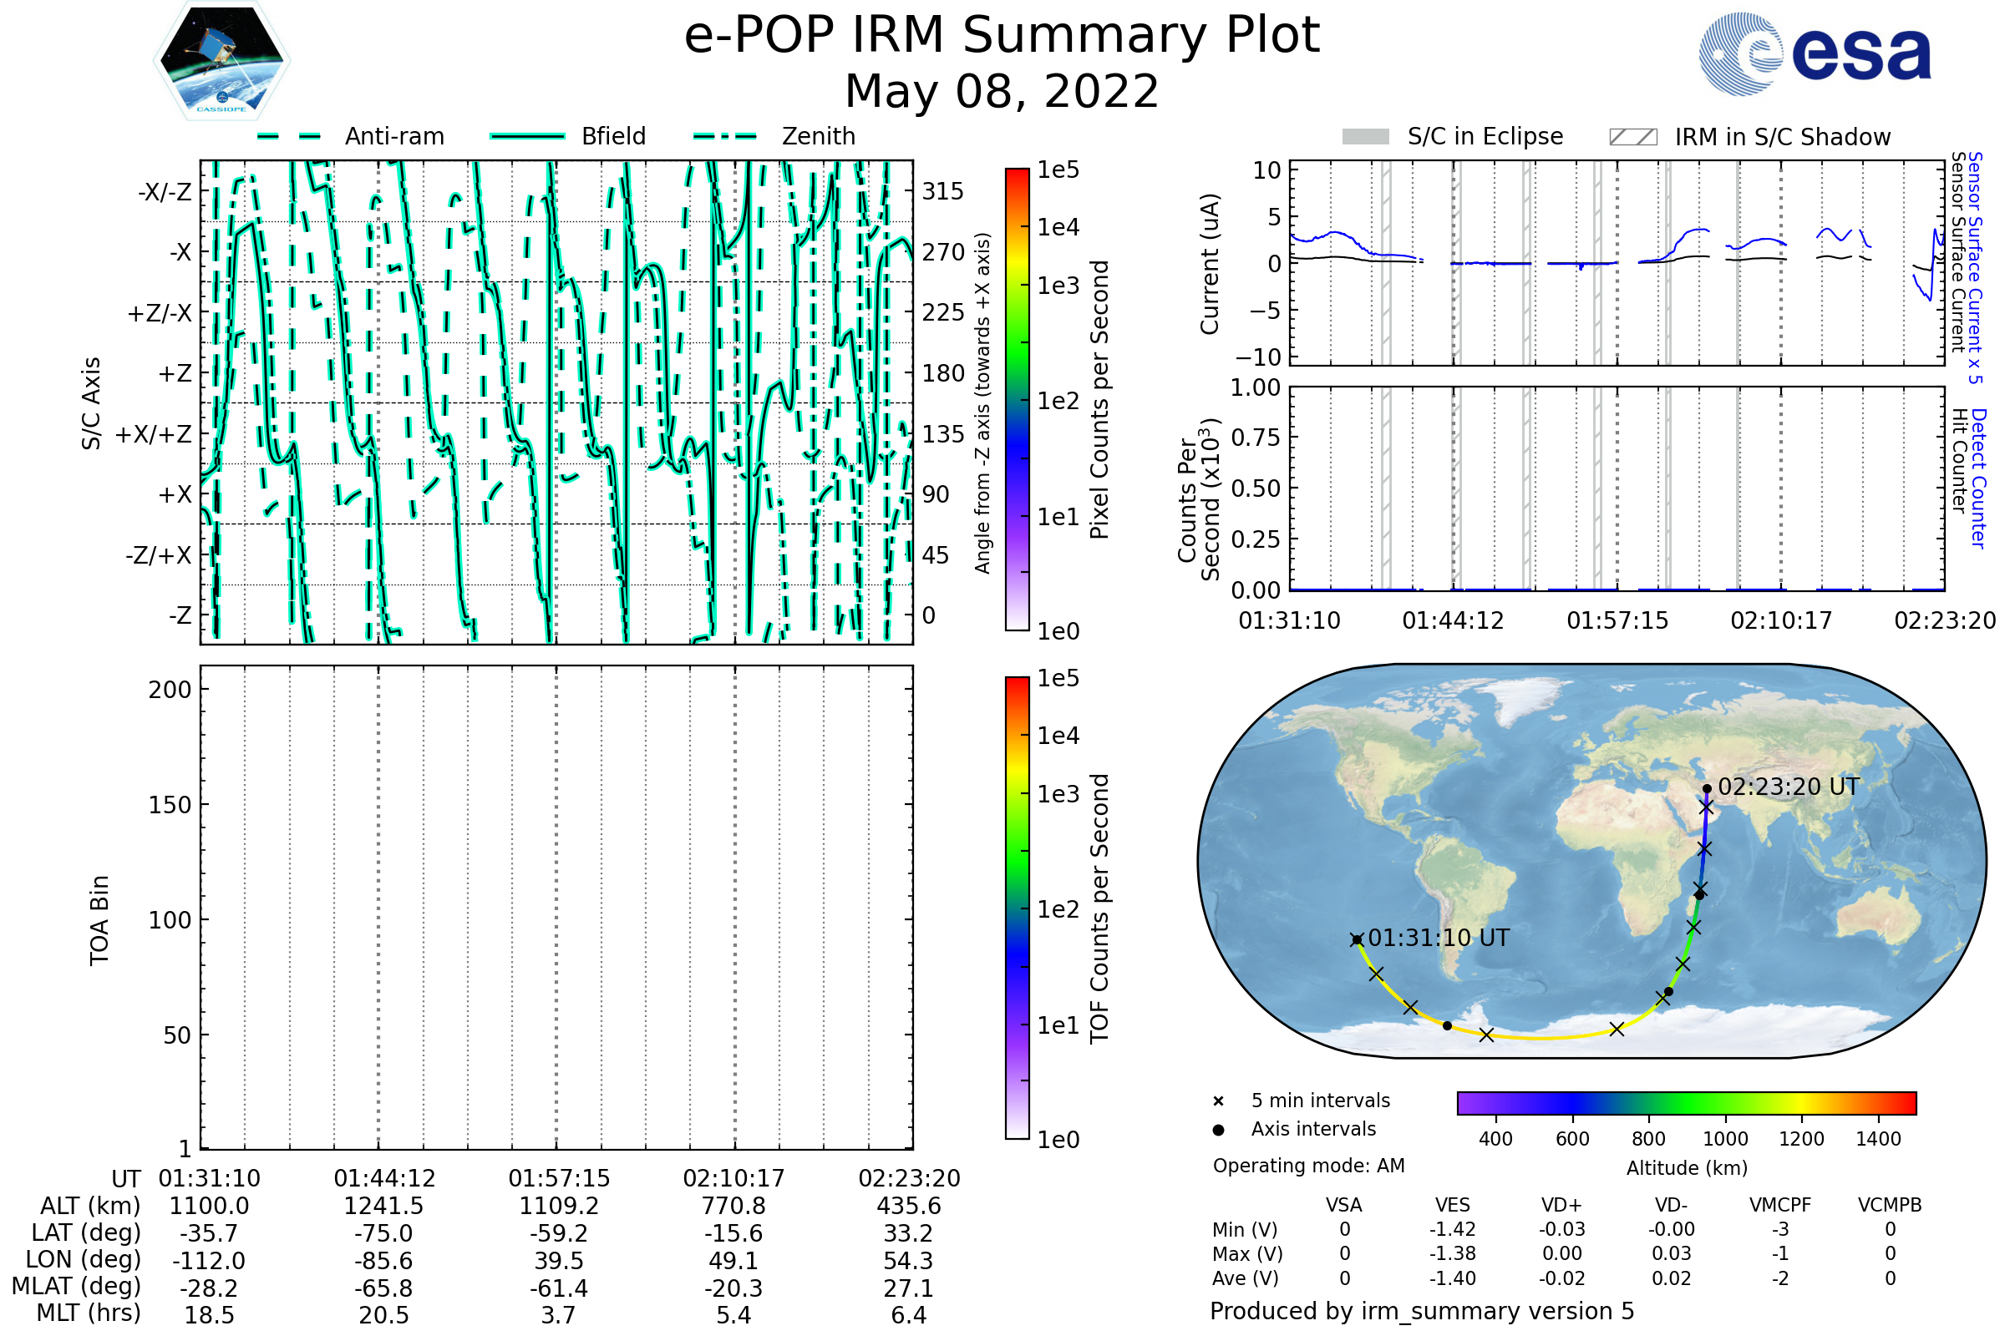Viewport: 2005px width, 1336px height.
Task: Click the Zenith dash-dot legend line
Action: [x=724, y=136]
